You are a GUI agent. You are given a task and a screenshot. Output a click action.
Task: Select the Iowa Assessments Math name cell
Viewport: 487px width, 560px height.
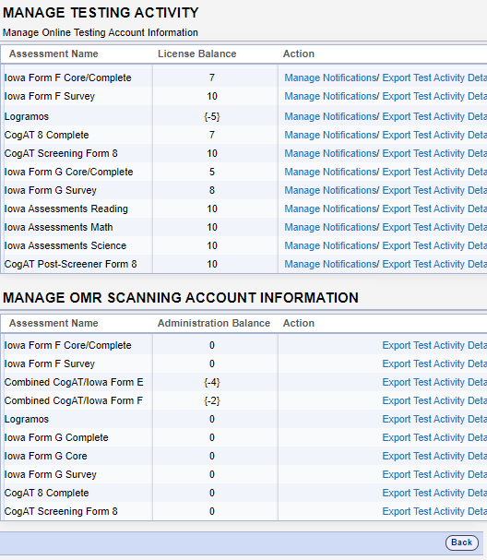coord(58,228)
